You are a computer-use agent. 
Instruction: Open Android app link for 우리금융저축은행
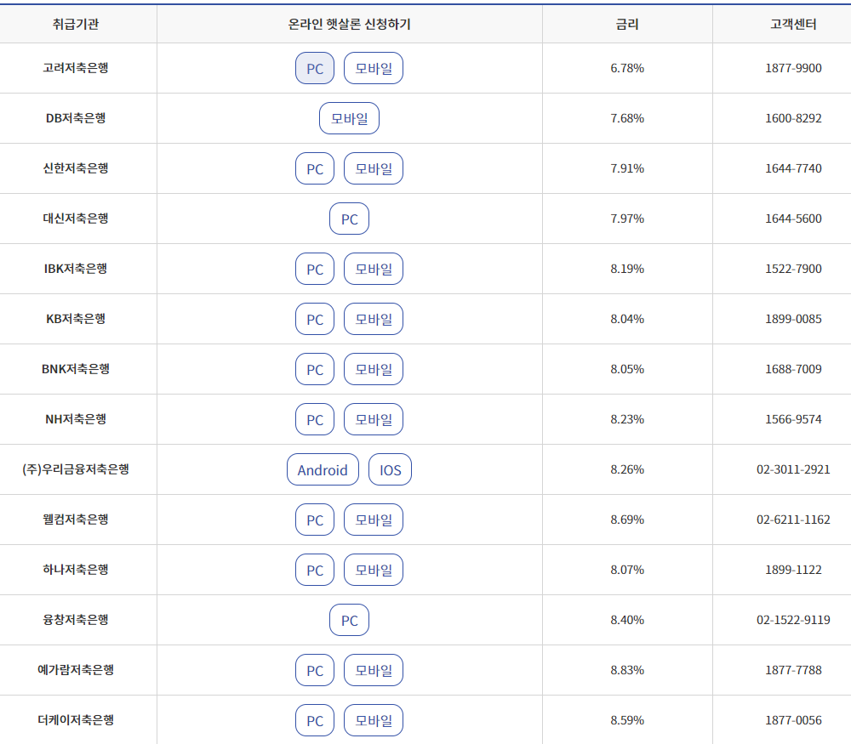[x=323, y=469]
